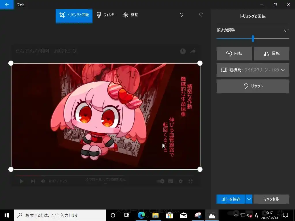Open the 縦横比 aspect ratio dropdown
The width and height of the screenshot is (295, 221).
(x=253, y=70)
